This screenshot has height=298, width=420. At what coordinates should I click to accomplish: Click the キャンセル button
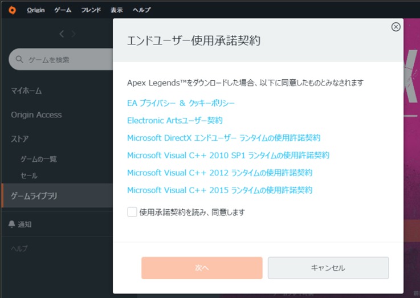(x=328, y=268)
